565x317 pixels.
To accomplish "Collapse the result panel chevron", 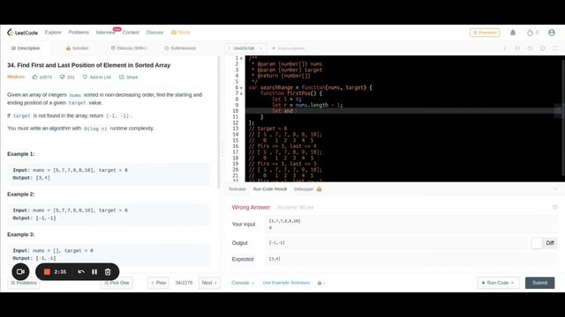I will point(555,189).
